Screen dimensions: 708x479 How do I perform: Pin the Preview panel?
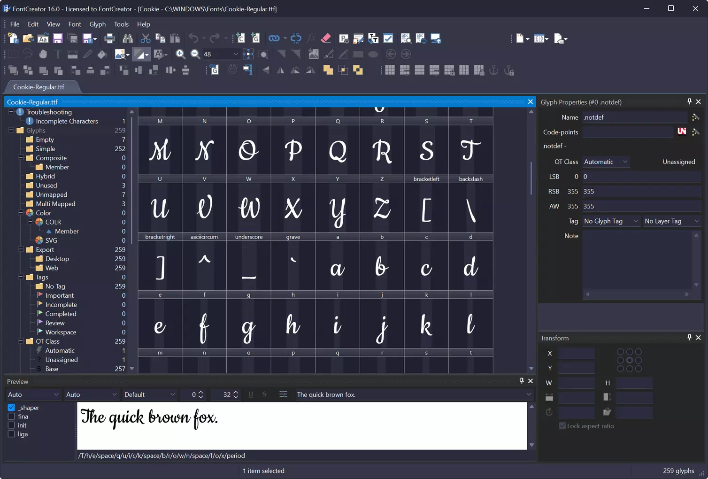point(522,381)
